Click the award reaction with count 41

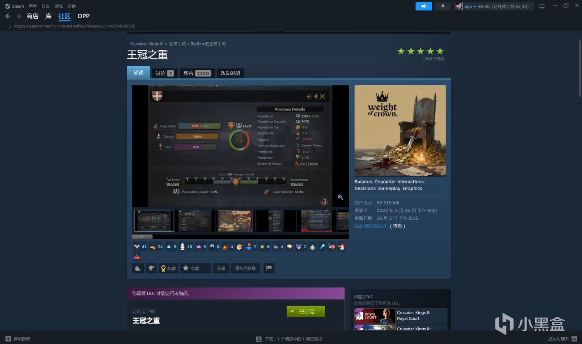tap(140, 247)
